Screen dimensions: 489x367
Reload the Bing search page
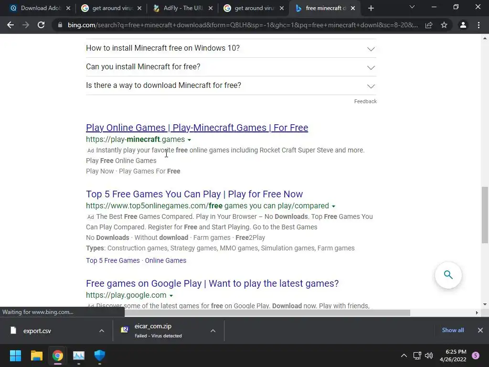(x=41, y=25)
